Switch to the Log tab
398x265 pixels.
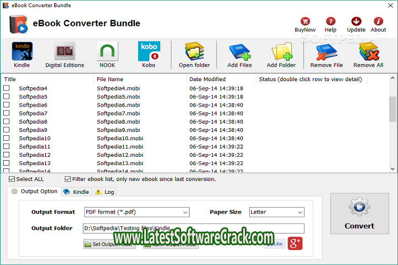(x=104, y=192)
